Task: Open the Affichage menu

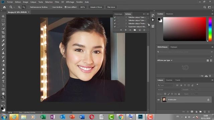Action: [x=70, y=2]
